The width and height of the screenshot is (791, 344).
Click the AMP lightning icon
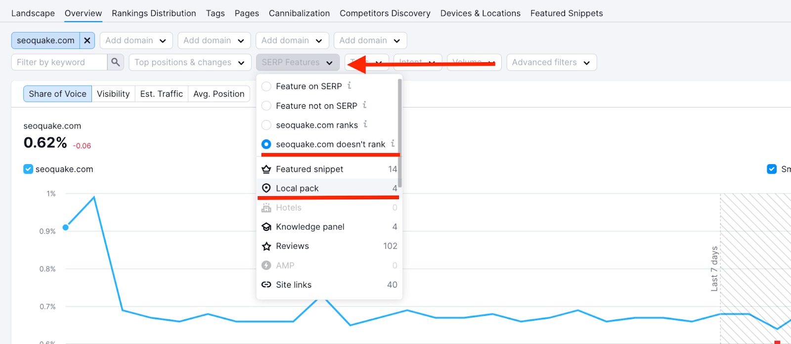tap(266, 265)
